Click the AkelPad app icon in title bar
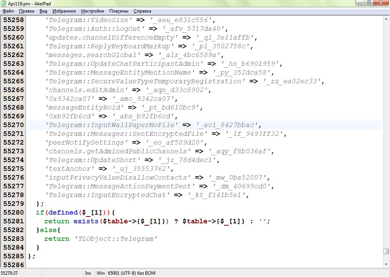390x277 pixels. (x=3, y=3)
